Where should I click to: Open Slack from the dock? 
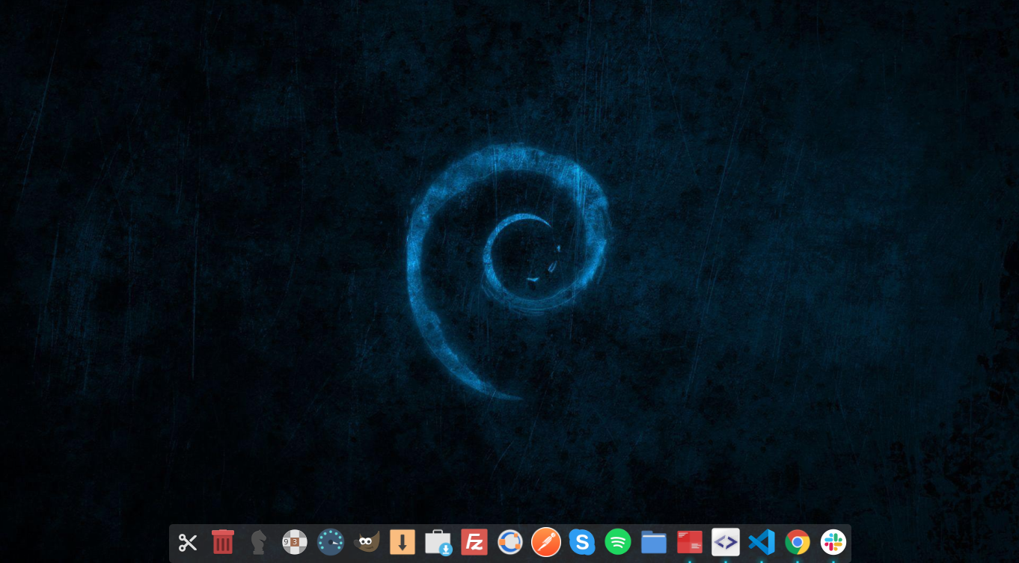(833, 542)
